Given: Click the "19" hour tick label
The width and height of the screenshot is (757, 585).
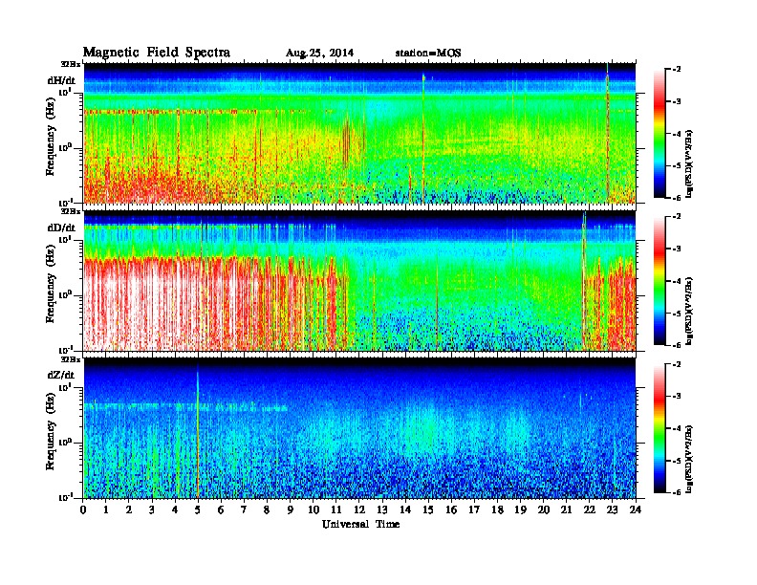Looking at the screenshot, I should click(520, 510).
